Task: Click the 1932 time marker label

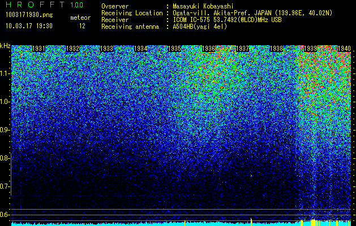Action: coord(72,49)
